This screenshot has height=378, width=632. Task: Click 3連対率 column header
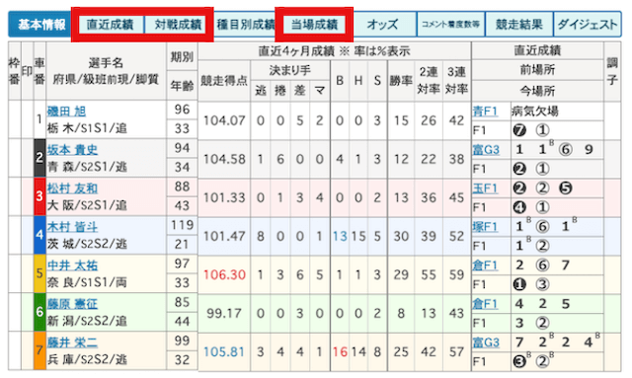coord(456,81)
